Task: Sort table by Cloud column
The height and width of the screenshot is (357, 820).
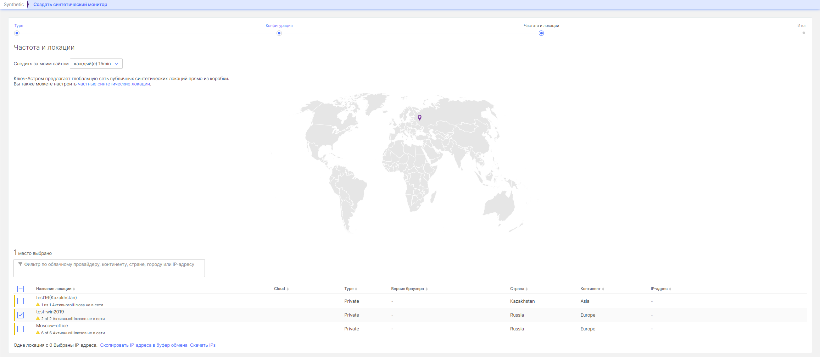Action: click(x=288, y=289)
